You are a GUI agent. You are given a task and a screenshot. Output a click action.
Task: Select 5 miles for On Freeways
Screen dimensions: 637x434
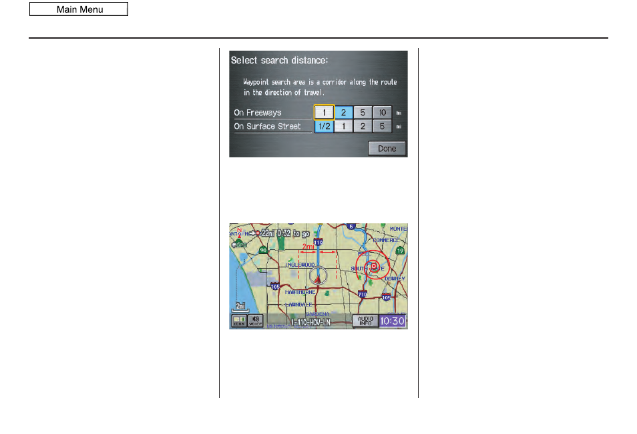(363, 113)
